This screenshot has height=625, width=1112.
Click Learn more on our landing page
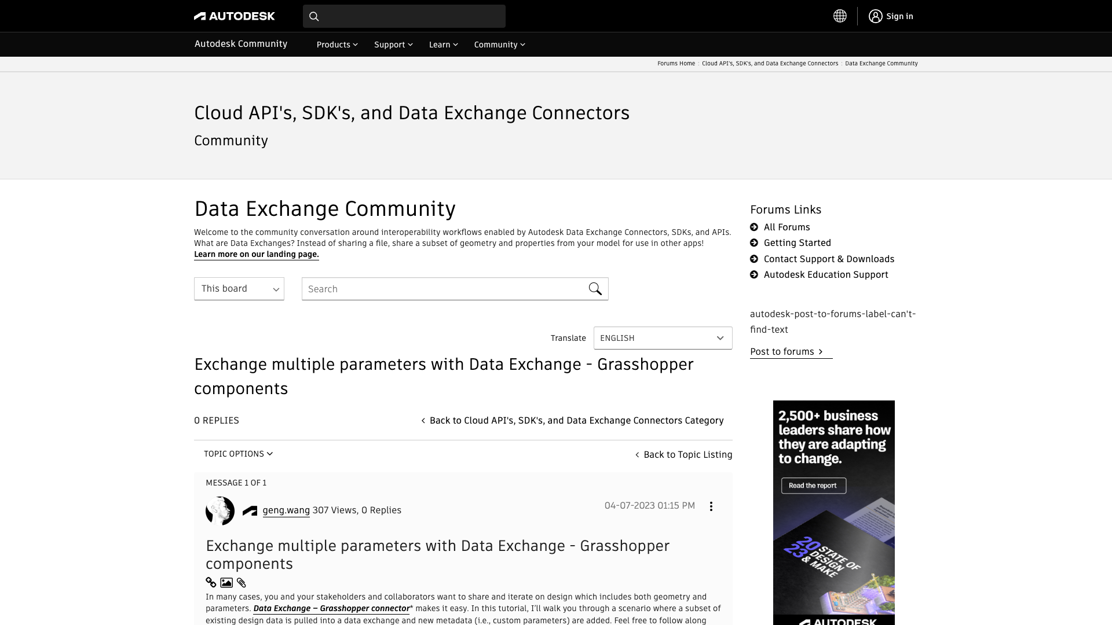(x=257, y=255)
